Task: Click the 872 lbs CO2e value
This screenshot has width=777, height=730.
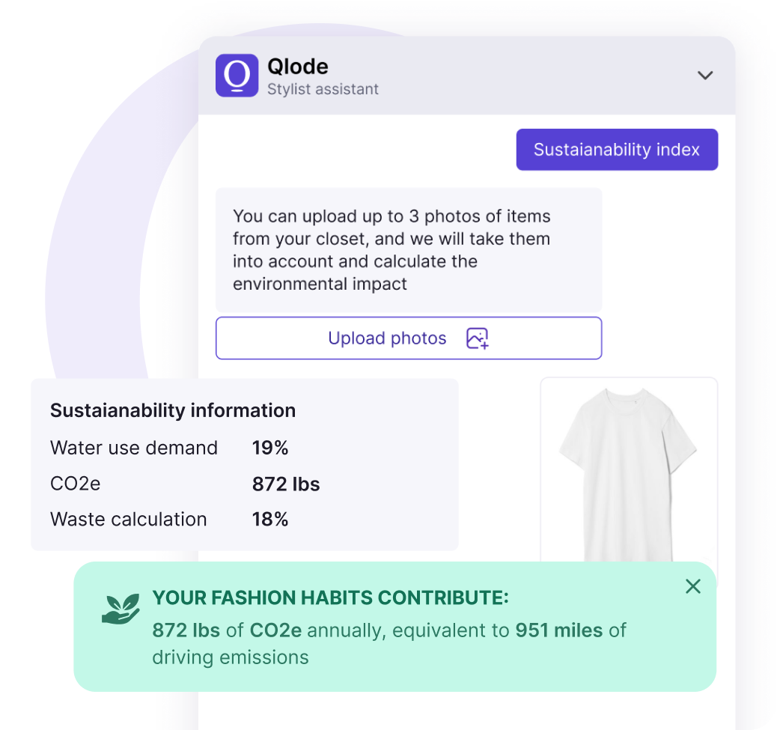Action: pos(286,484)
